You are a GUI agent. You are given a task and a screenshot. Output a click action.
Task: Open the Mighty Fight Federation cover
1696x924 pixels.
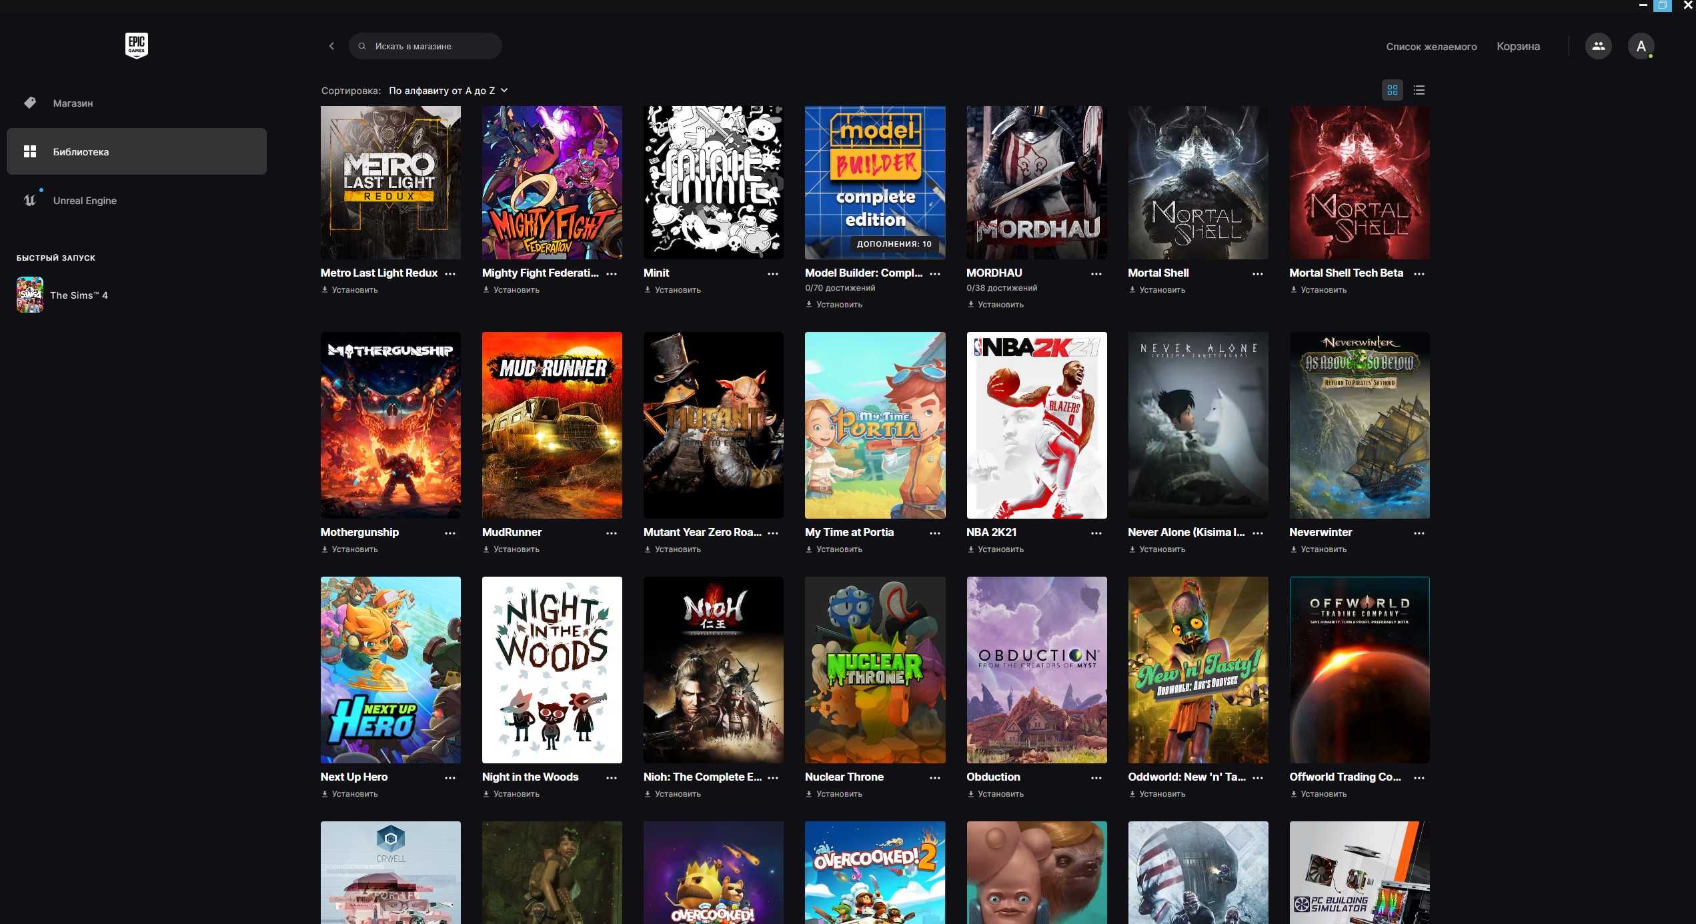(x=552, y=182)
